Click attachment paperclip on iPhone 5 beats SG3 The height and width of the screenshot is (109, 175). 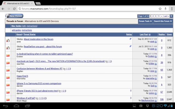click(131, 91)
